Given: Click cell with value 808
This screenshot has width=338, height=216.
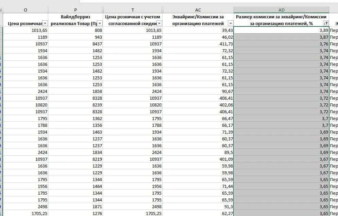Looking at the screenshot, I should (x=75, y=30).
